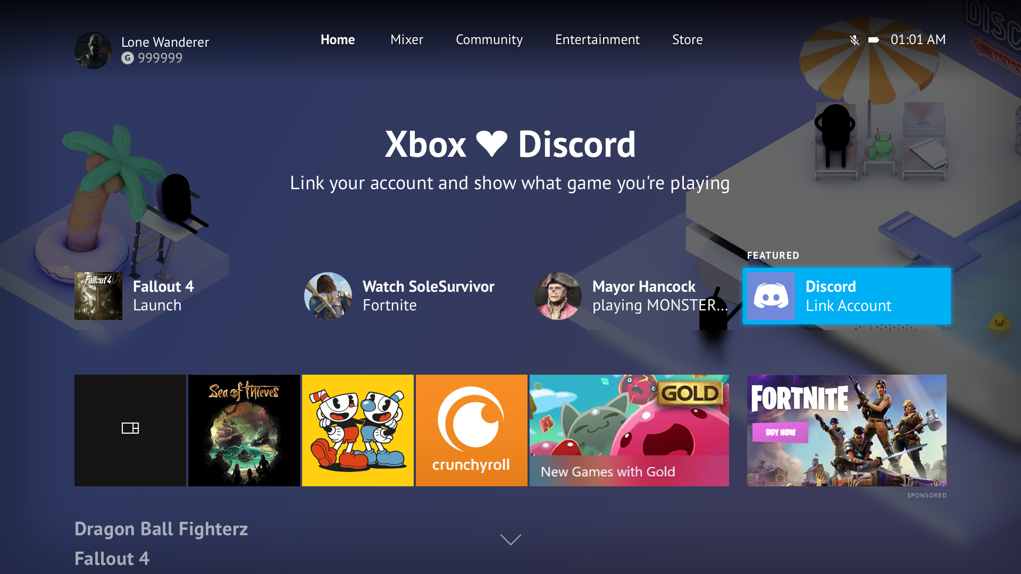
Task: Click the Discord Link Account button
Action: [847, 294]
